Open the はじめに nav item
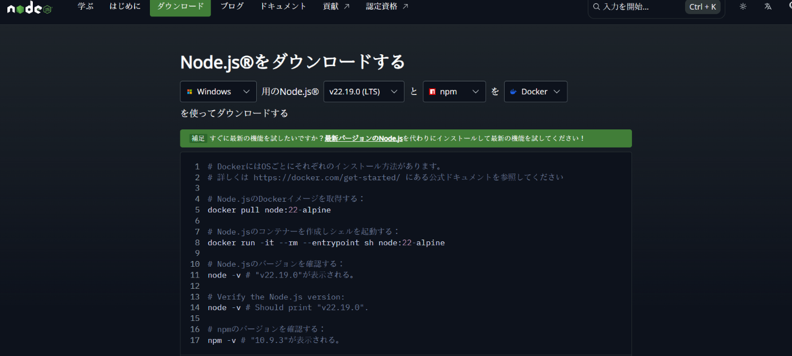Viewport: 792px width, 356px height. 125,6
